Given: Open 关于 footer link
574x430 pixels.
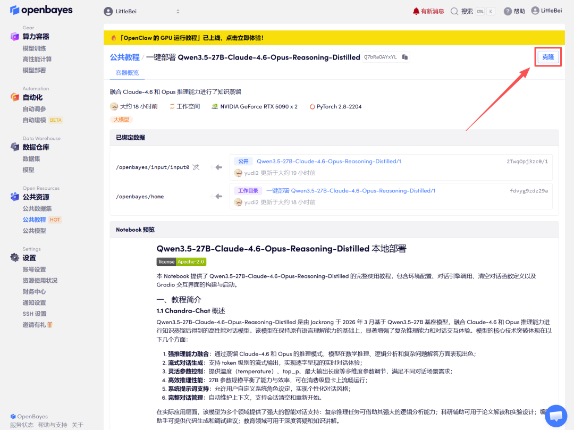Looking at the screenshot, I should coord(77,425).
